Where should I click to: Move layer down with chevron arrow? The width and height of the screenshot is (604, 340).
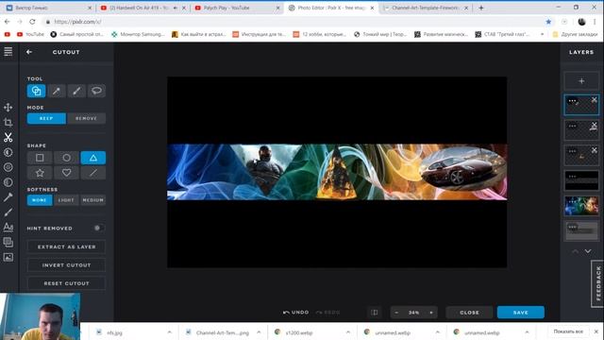[588, 251]
